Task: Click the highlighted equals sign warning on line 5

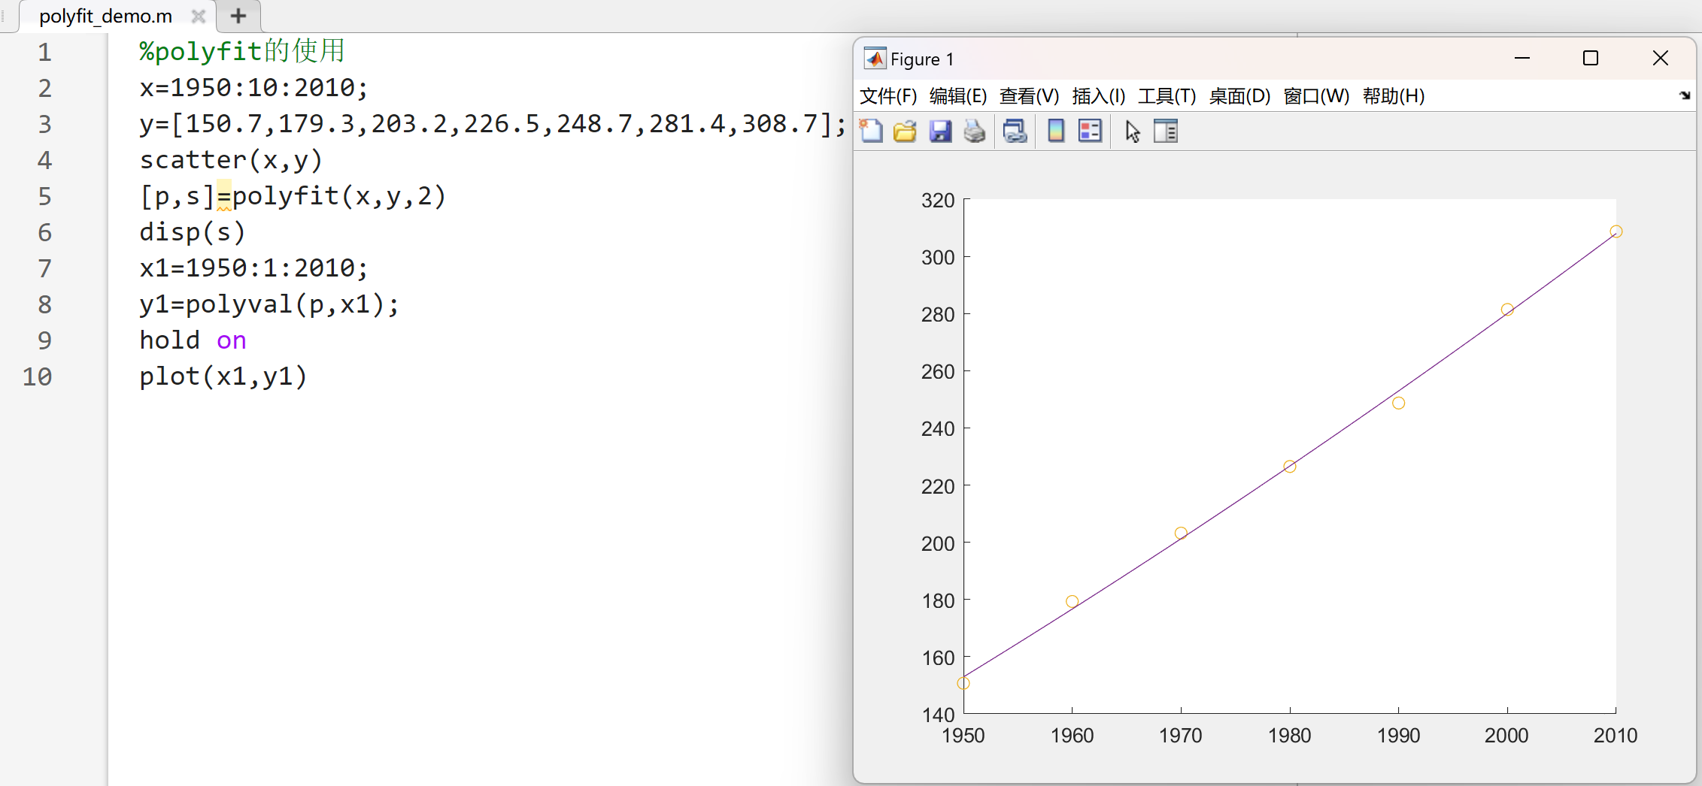Action: click(x=224, y=196)
